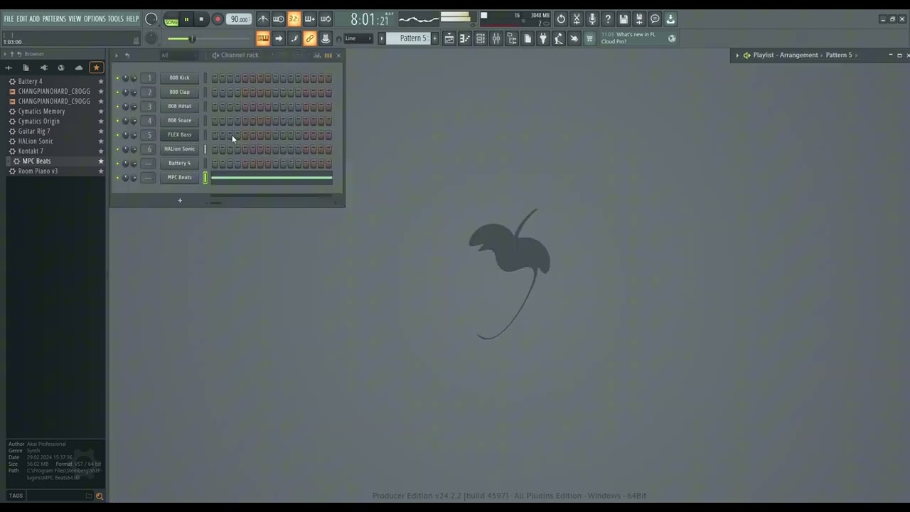Open the Line snap dropdown
The height and width of the screenshot is (512, 910).
(358, 38)
